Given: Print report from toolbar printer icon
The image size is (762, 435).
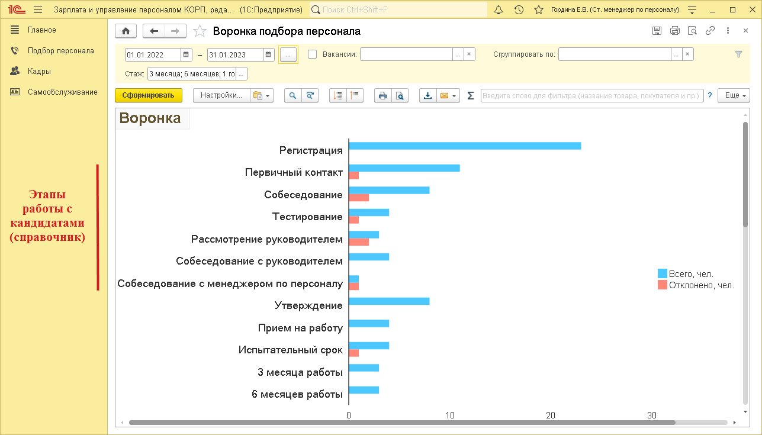Looking at the screenshot, I should [383, 95].
